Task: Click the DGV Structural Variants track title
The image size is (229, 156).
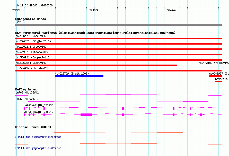Action: 95,33
